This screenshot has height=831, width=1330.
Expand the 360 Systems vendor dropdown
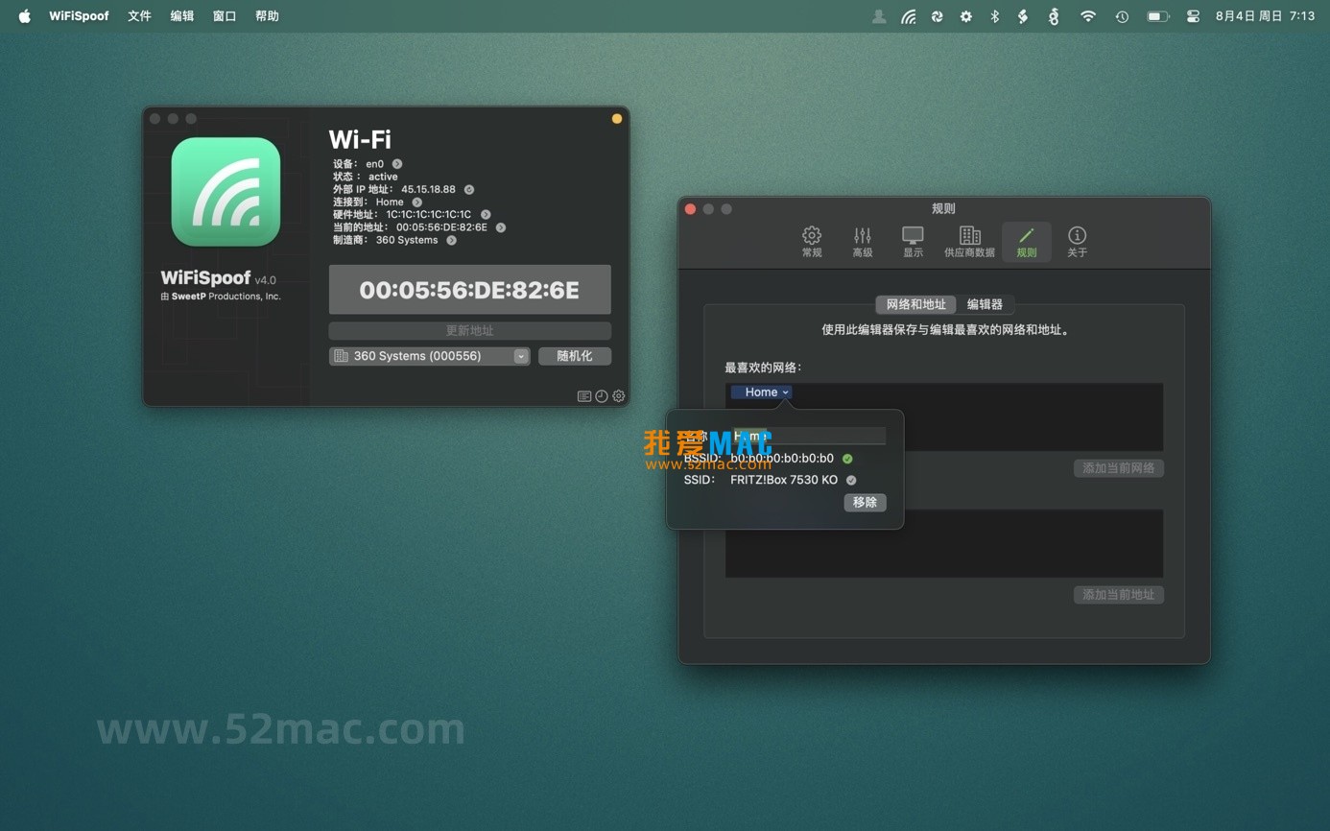click(520, 356)
